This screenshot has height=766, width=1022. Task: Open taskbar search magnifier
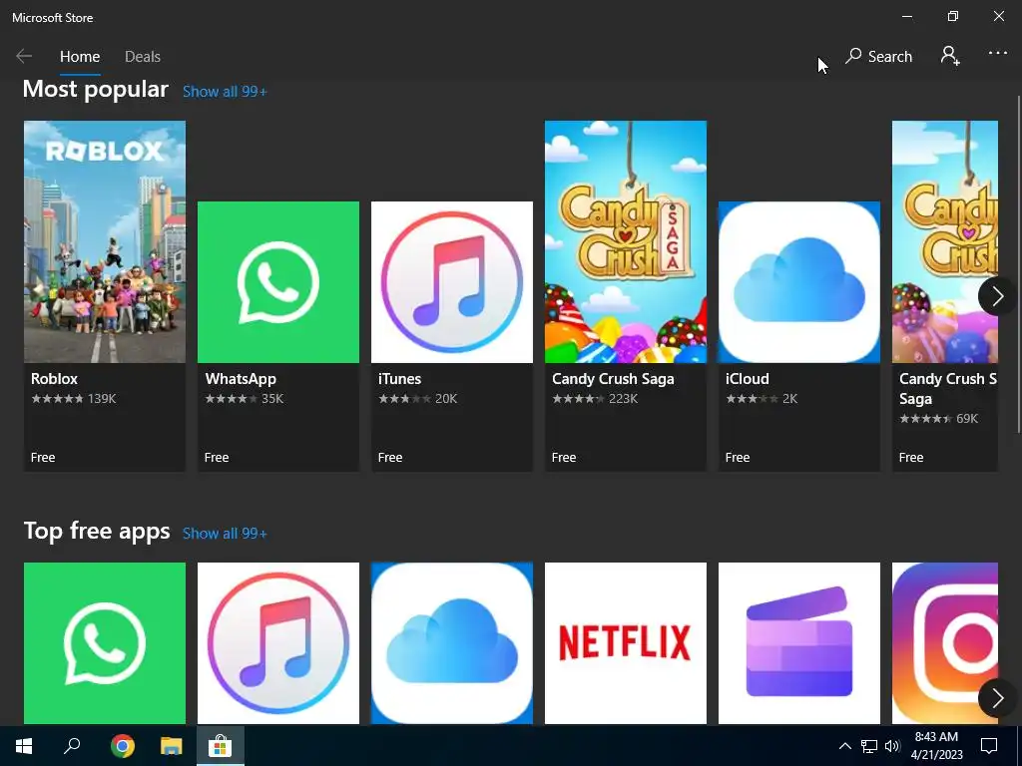pos(72,746)
